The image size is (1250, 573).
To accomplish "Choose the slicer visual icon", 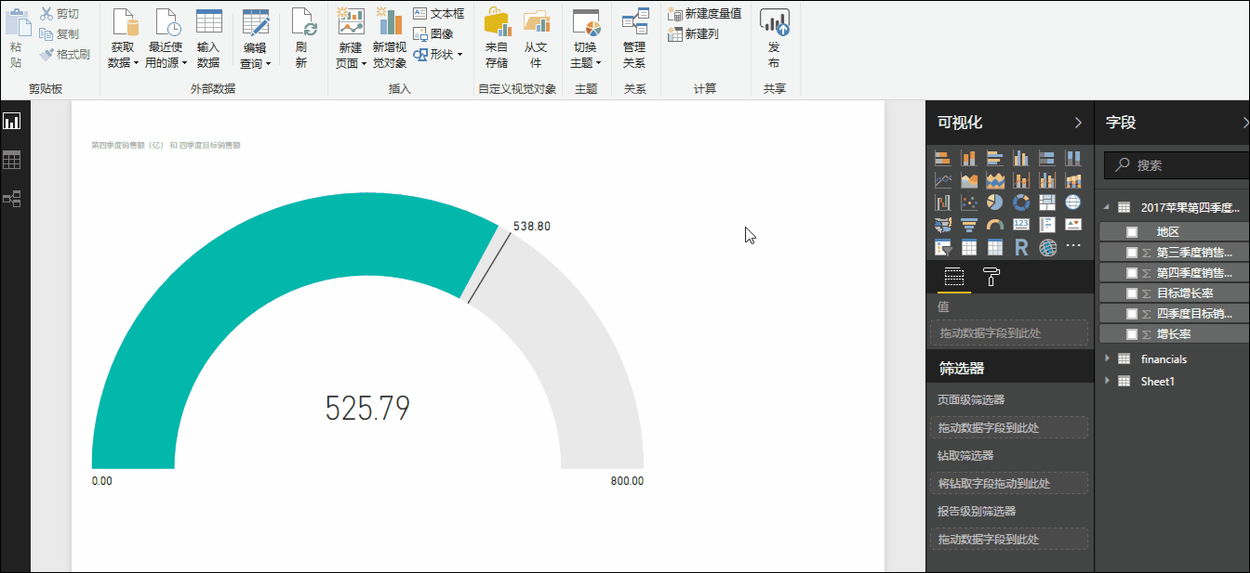I will (943, 247).
